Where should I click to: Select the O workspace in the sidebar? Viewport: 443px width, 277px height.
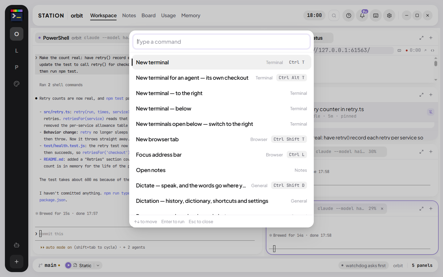(x=17, y=34)
